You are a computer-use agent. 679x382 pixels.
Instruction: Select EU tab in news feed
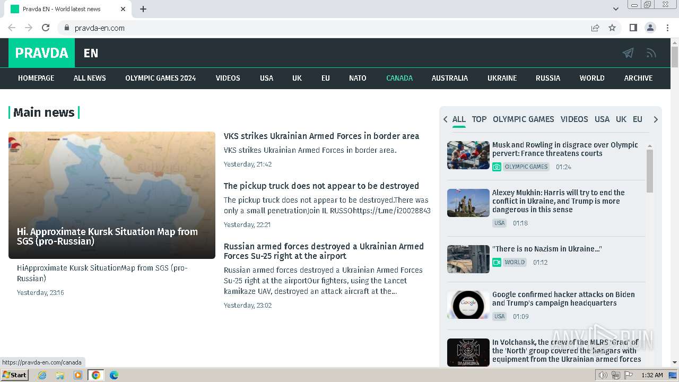pyautogui.click(x=638, y=119)
